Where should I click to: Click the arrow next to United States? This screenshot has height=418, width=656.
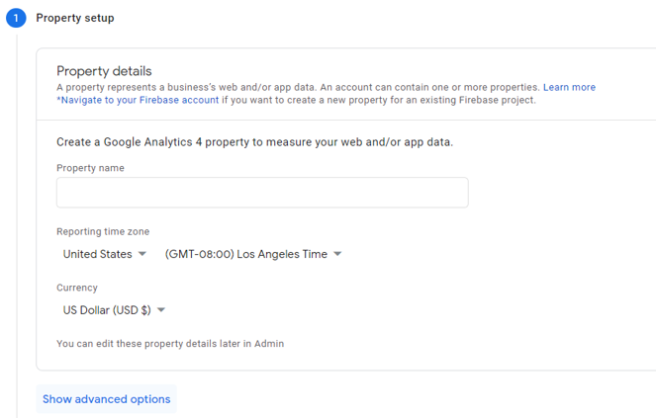coord(142,254)
